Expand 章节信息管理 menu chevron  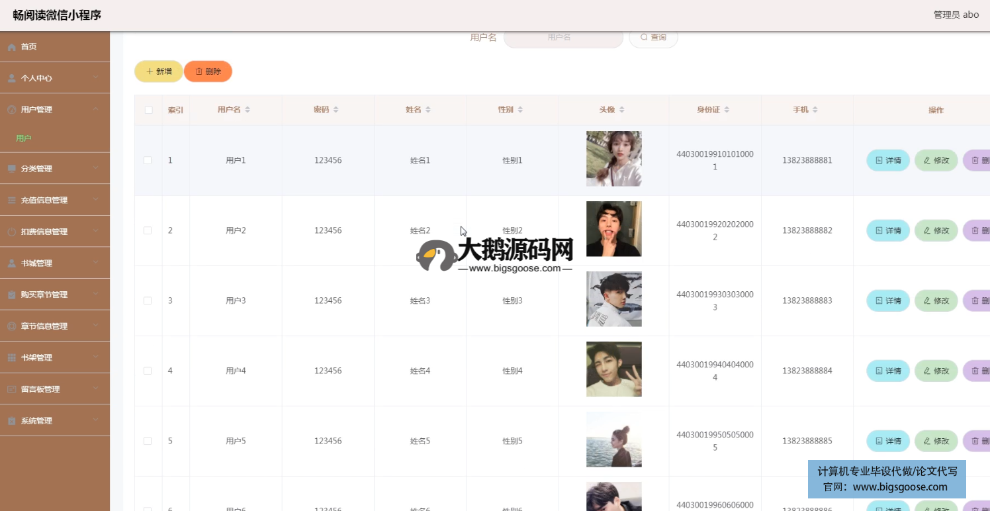(96, 326)
